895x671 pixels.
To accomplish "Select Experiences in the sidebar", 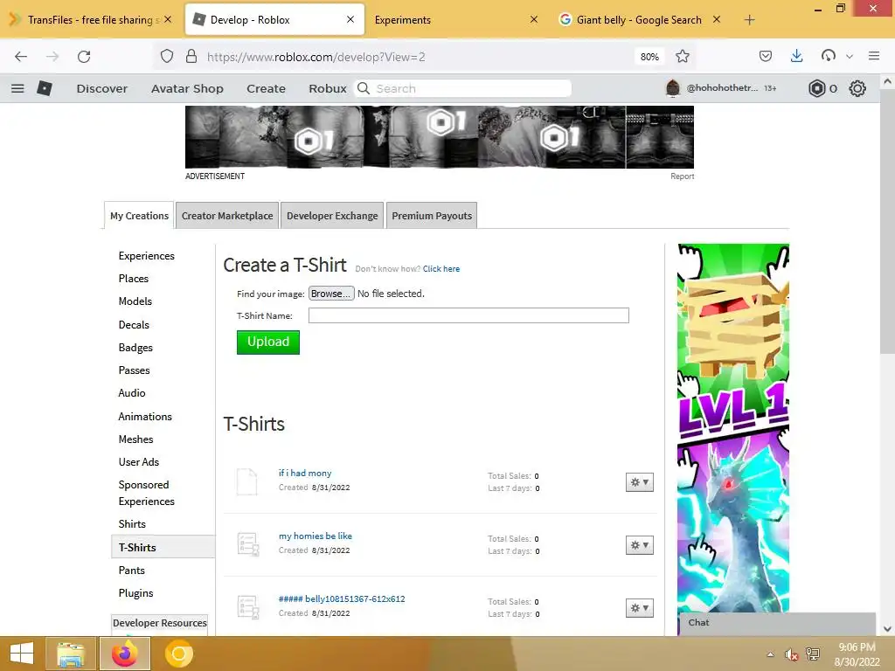I will click(x=147, y=256).
